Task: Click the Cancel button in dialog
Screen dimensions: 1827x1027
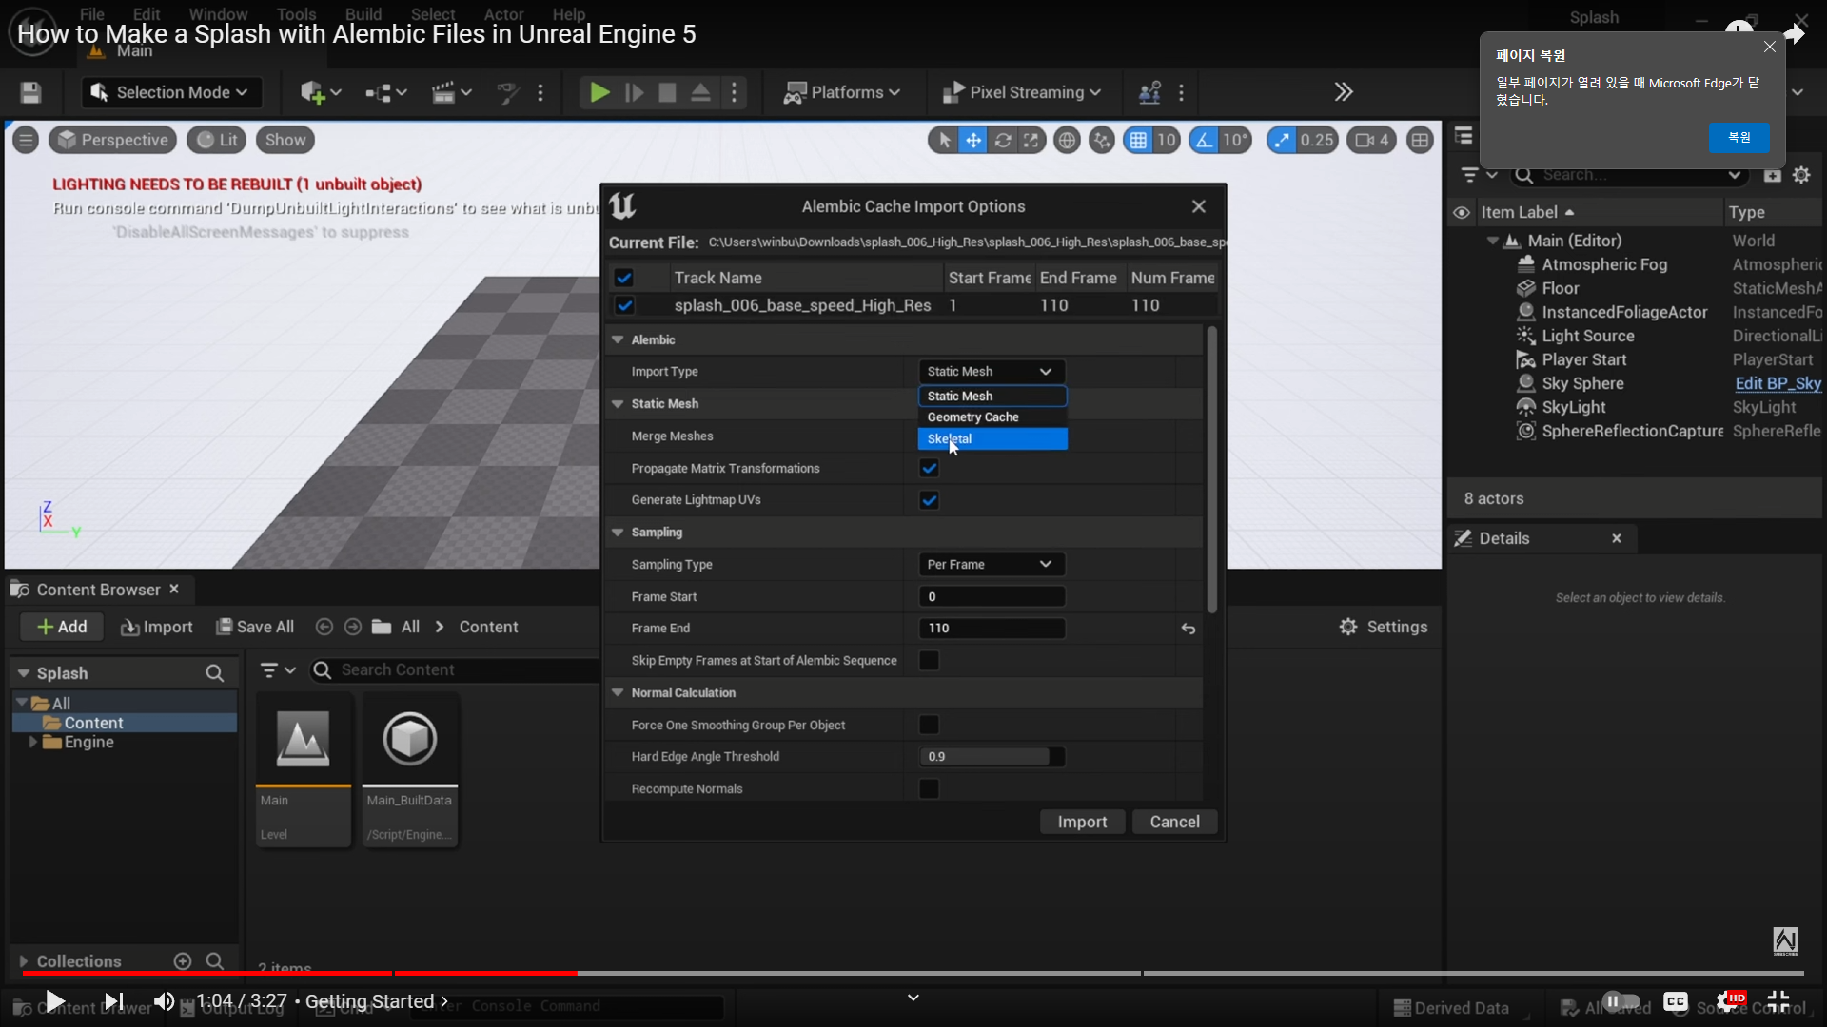Action: click(x=1174, y=822)
